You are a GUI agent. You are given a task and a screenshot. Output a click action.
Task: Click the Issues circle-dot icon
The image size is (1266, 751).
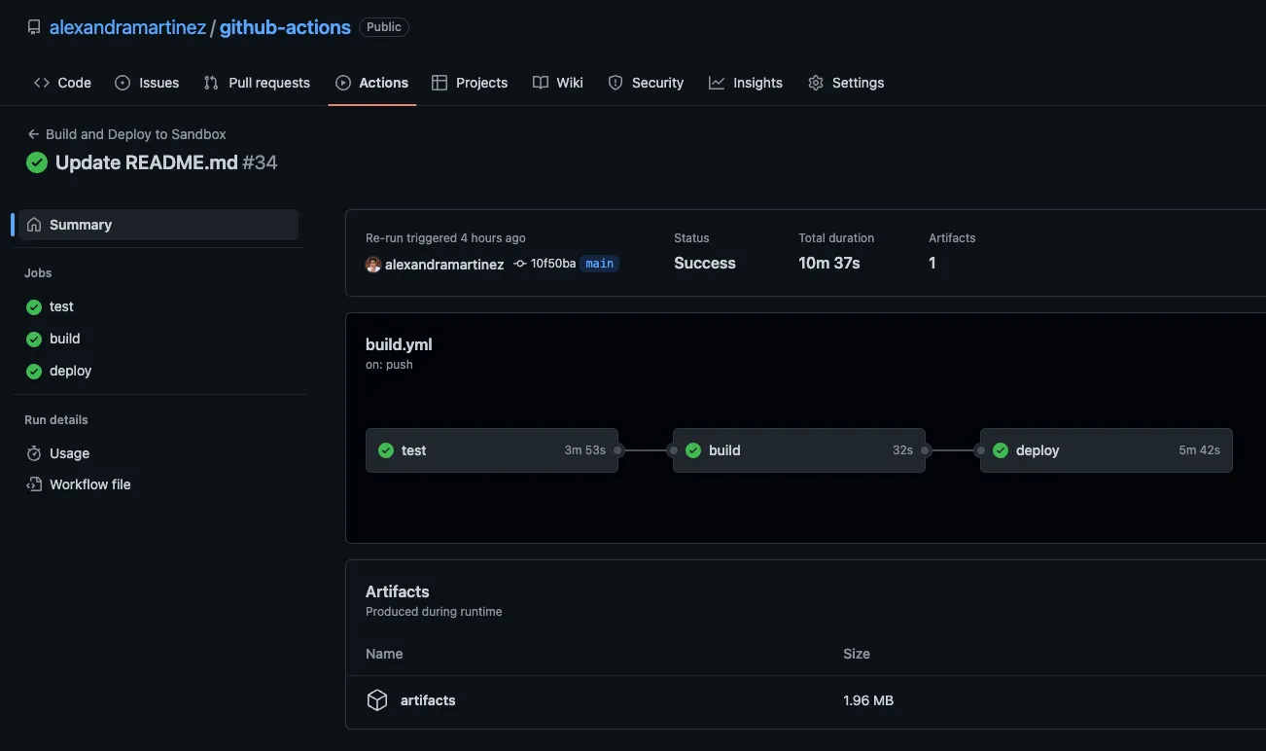point(123,83)
